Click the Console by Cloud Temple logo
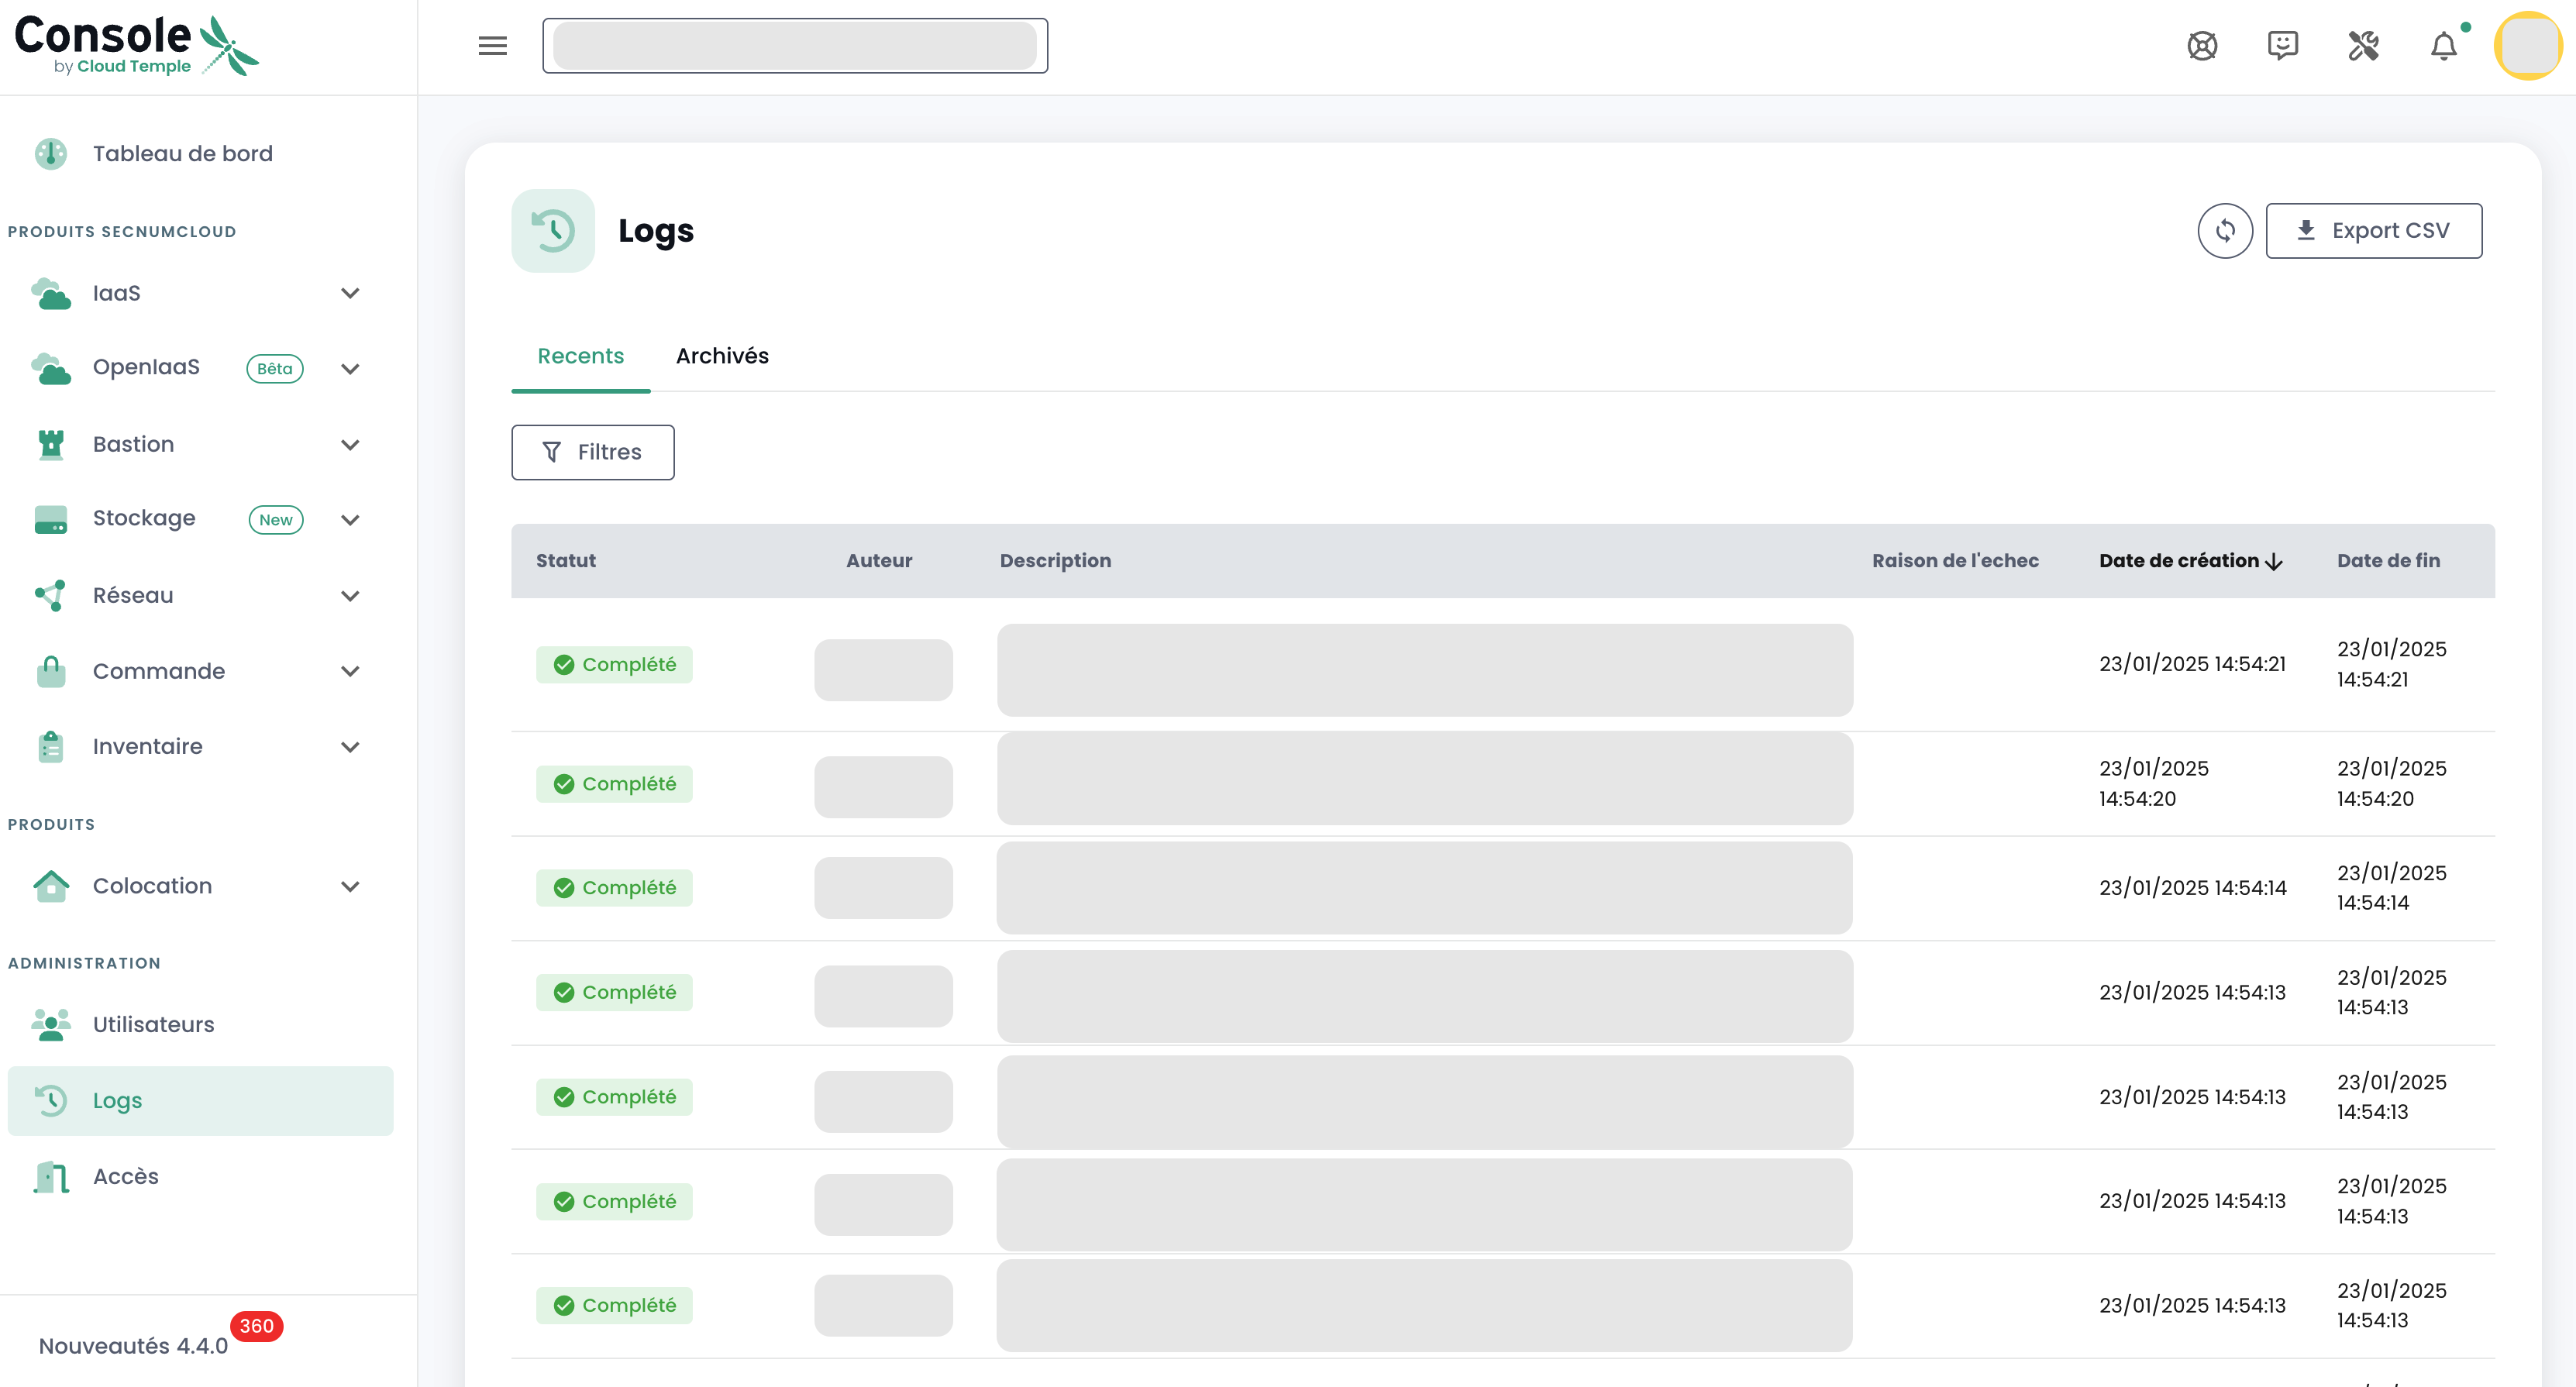 coord(136,46)
